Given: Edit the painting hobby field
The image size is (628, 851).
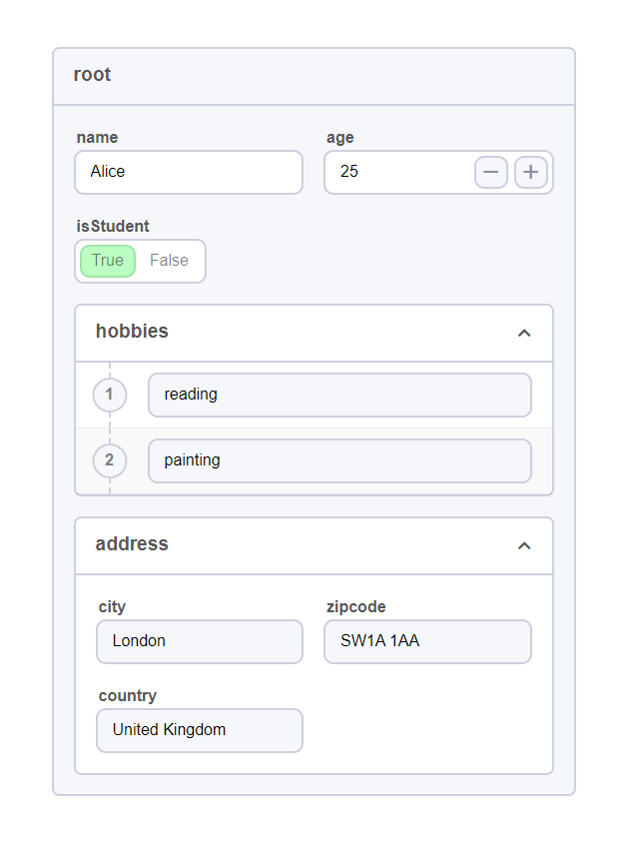Looking at the screenshot, I should (x=339, y=460).
